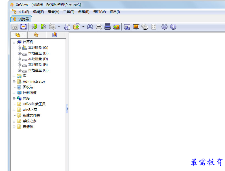The image size is (225, 171).
Task: Collapse the 计算机 tree node
Action: click(x=14, y=42)
